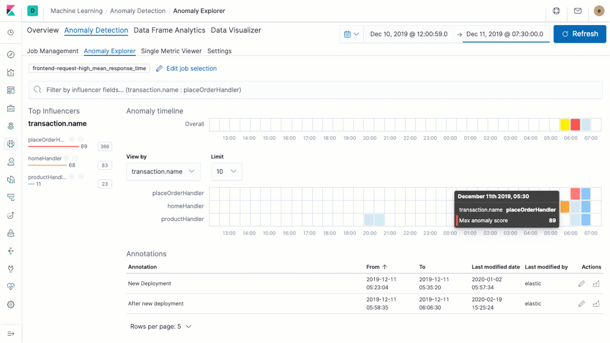610x343 pixels.
Task: Add a filter for productHandler influencer
Action: 72,176
